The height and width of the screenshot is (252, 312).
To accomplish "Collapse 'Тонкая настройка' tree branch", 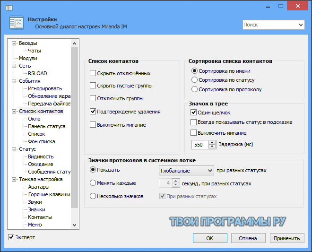I will [x=14, y=180].
